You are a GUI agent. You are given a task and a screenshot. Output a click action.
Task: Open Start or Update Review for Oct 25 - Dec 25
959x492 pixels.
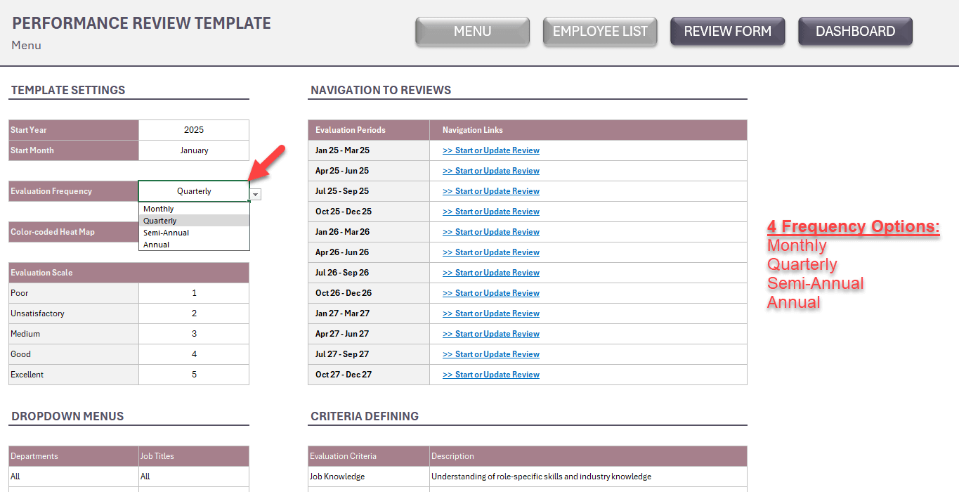(x=491, y=212)
